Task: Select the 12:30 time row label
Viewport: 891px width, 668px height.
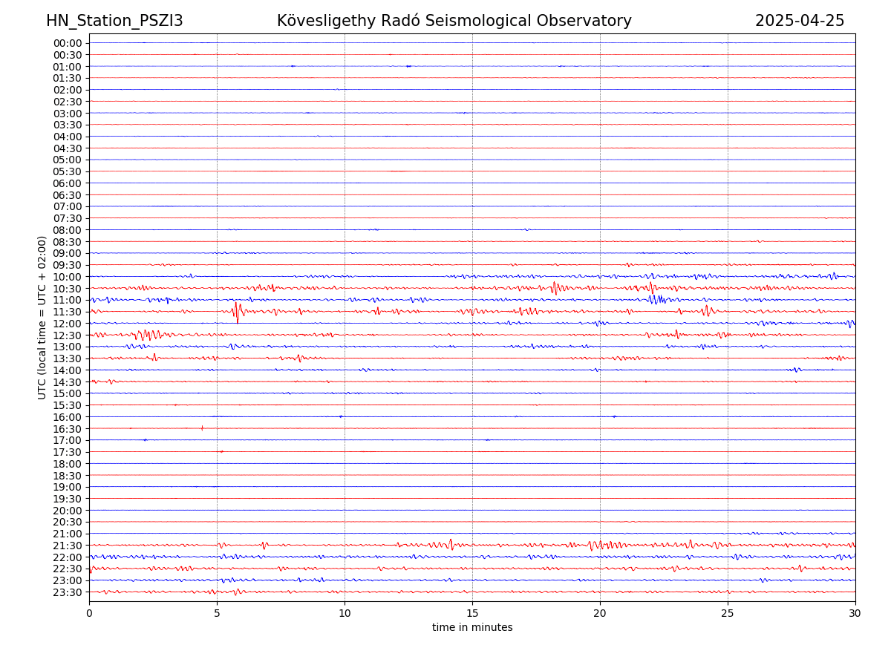Action: (68, 335)
